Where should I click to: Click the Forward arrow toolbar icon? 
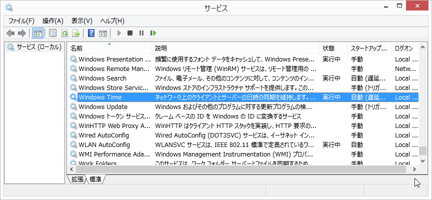pos(22,33)
